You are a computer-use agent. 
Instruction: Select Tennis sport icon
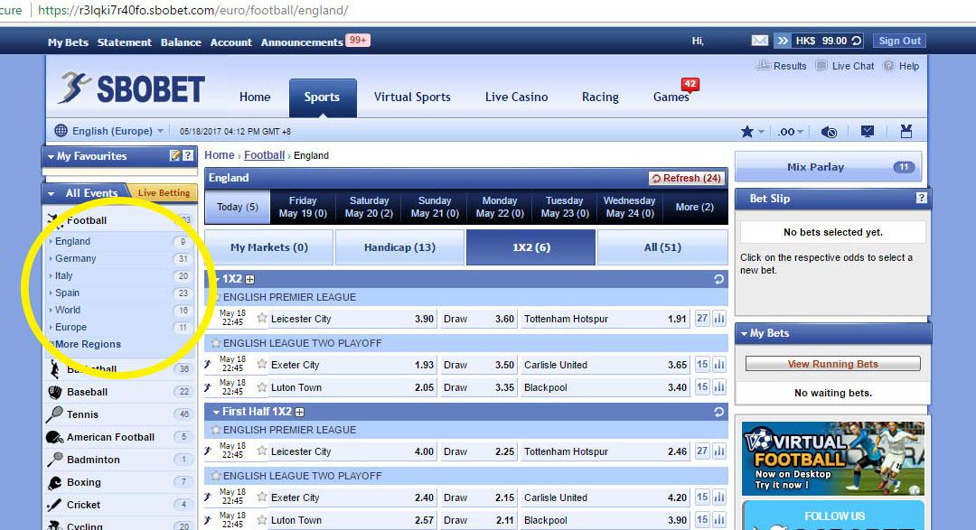[x=55, y=414]
